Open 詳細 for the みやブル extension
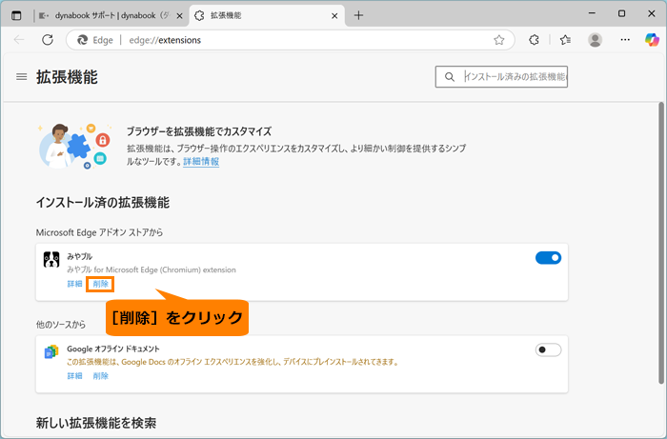 coord(75,284)
